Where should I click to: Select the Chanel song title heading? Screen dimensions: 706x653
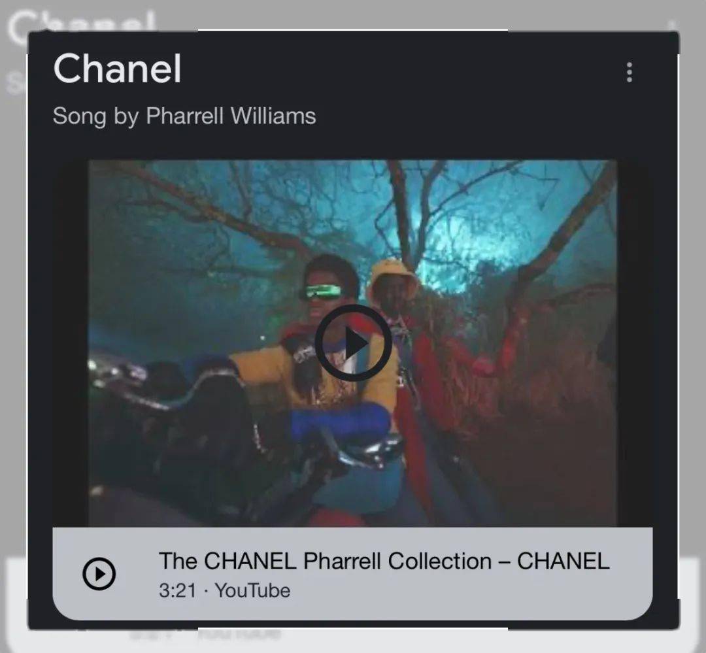tap(117, 69)
